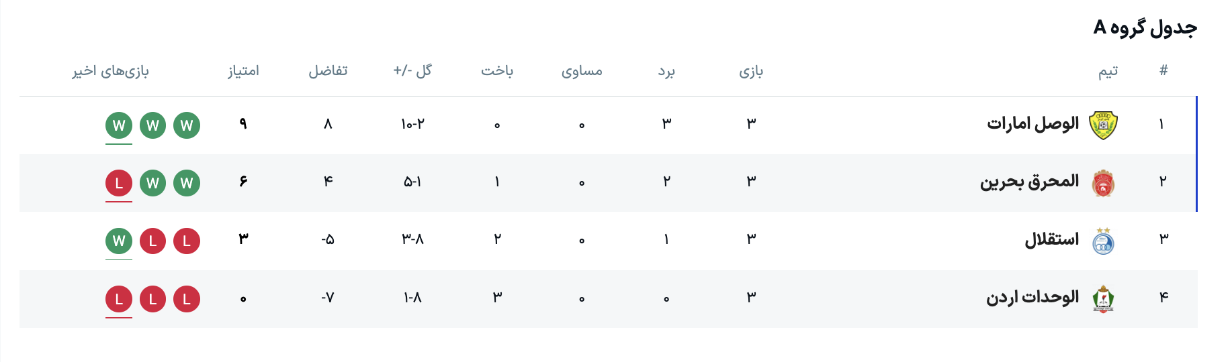Open the المحرق بحرین team name link
Viewport: 1232px width, 362px height.
(1029, 182)
